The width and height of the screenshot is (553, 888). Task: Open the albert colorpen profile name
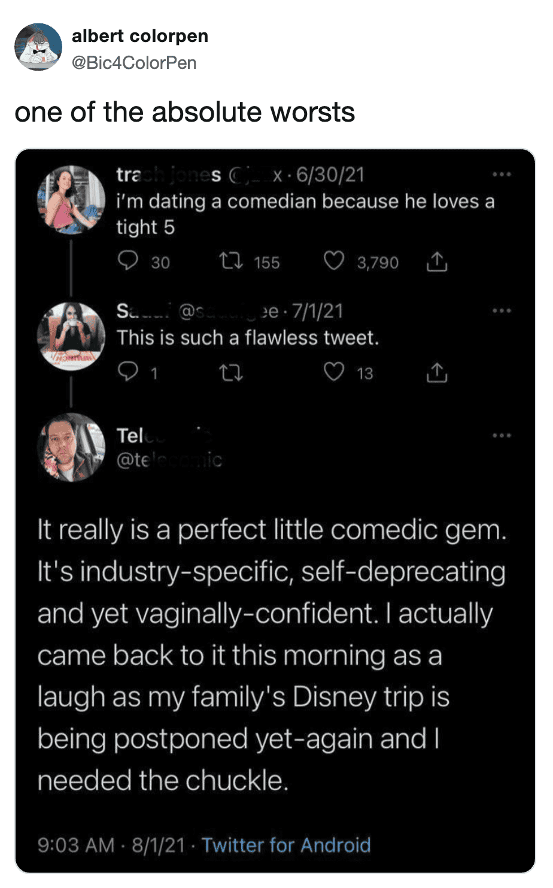140,36
